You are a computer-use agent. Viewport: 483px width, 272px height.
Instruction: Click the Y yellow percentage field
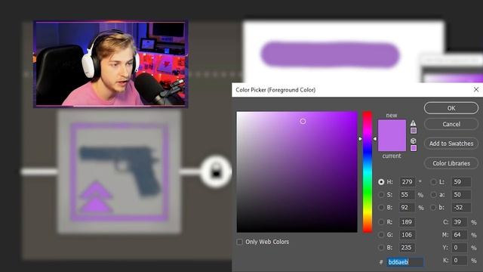(x=460, y=247)
